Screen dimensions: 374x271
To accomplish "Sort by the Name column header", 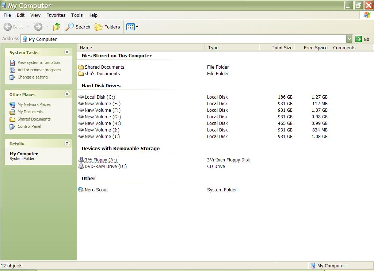I will [x=141, y=48].
